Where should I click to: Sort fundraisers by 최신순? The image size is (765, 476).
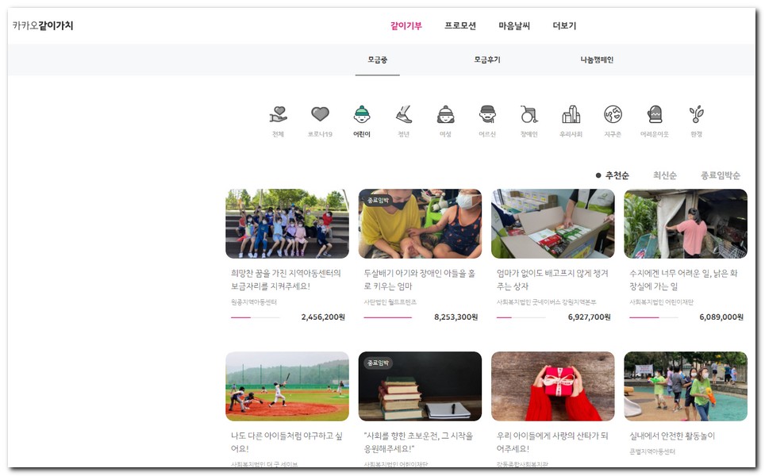[664, 175]
